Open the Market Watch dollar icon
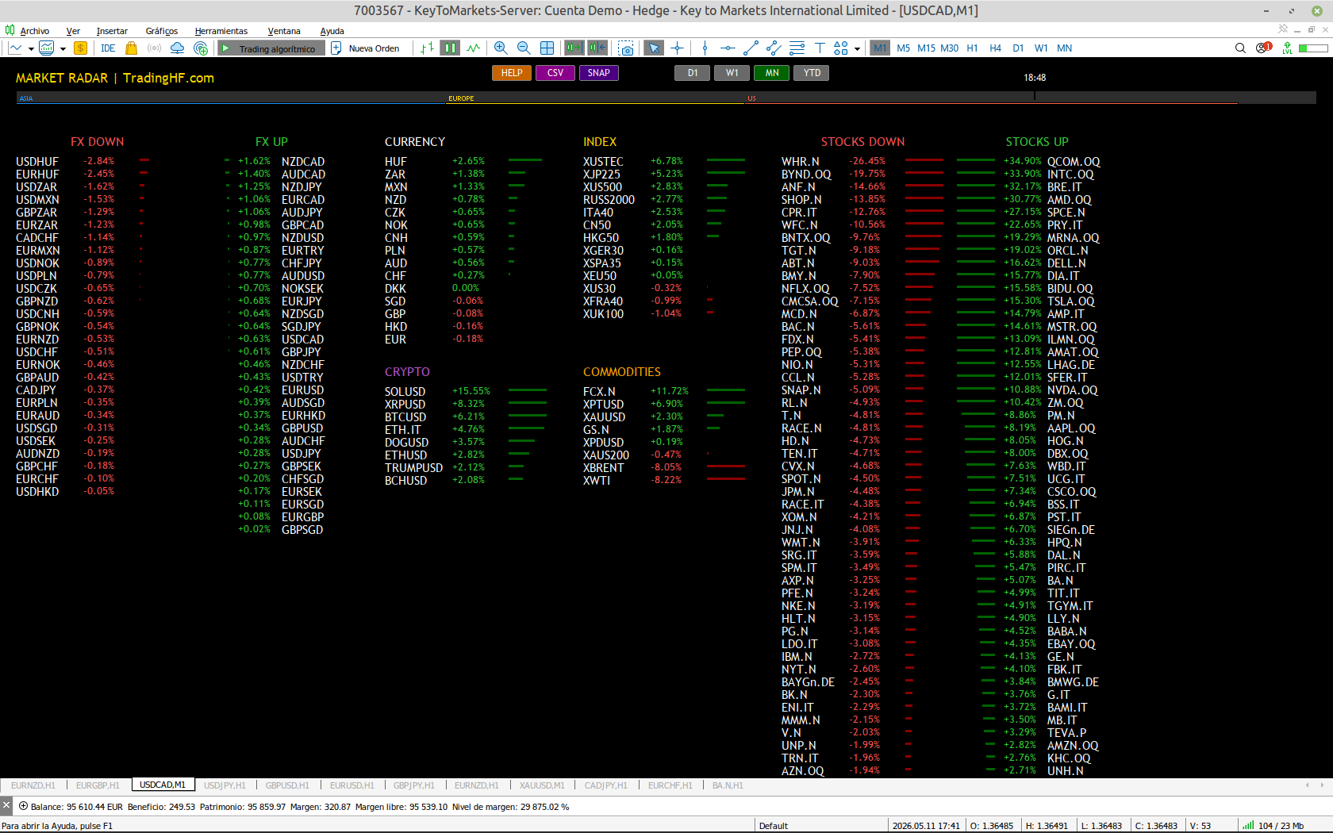 pyautogui.click(x=80, y=48)
